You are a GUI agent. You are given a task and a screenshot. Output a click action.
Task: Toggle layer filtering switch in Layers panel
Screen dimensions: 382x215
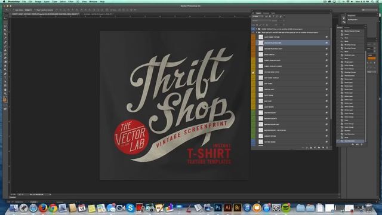point(284,16)
